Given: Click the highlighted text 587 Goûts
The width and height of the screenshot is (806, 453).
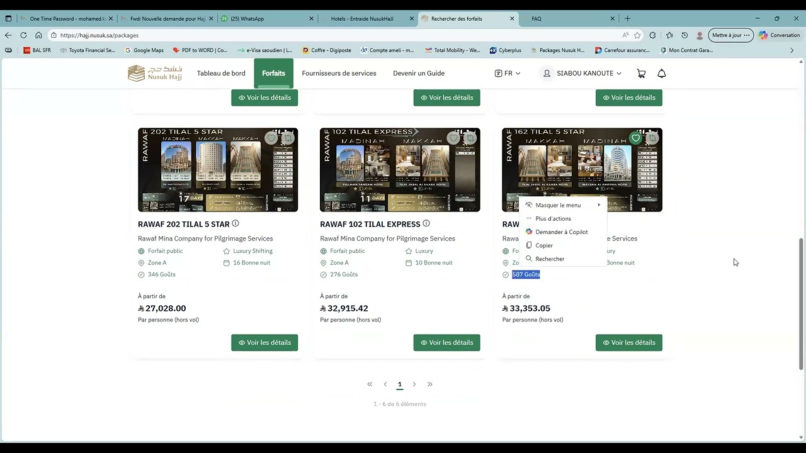Looking at the screenshot, I should (x=526, y=274).
